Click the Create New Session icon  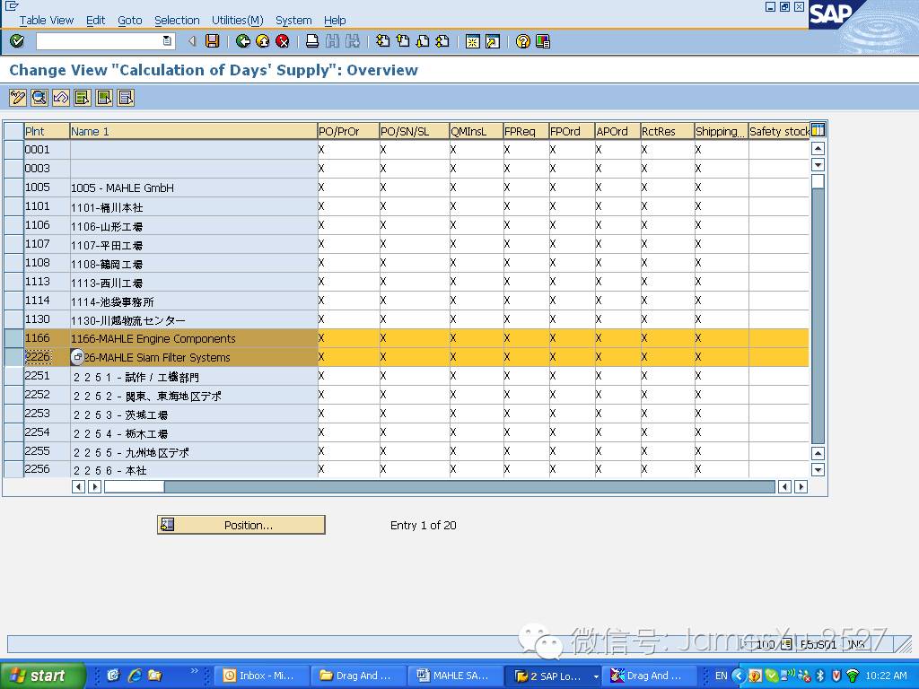(x=472, y=41)
